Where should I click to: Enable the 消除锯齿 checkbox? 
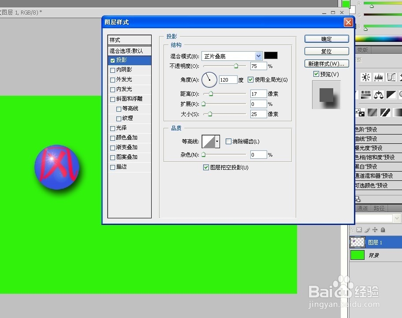228,141
